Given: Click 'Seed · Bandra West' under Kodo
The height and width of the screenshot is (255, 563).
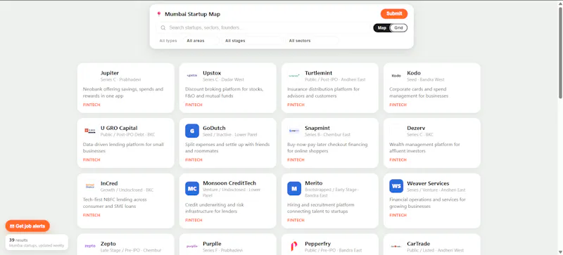Looking at the screenshot, I should [426, 79].
